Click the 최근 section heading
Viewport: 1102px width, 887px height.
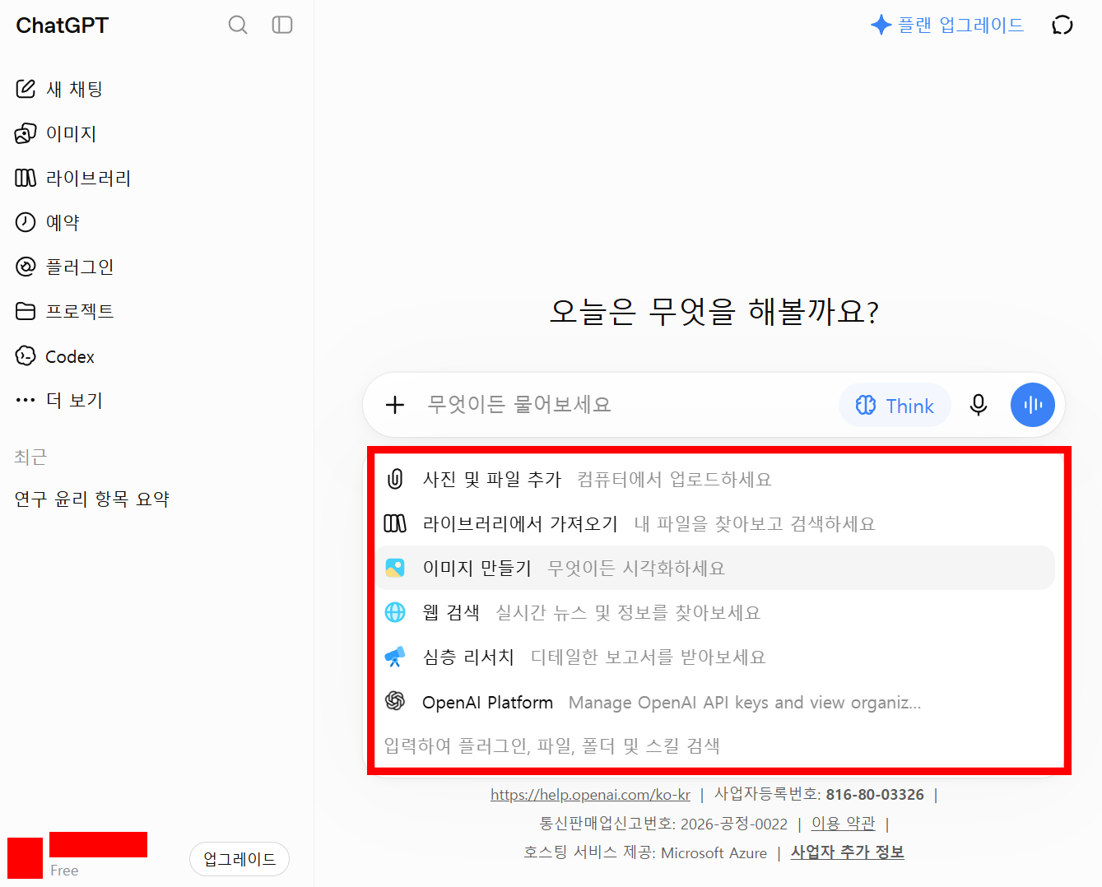(x=30, y=457)
